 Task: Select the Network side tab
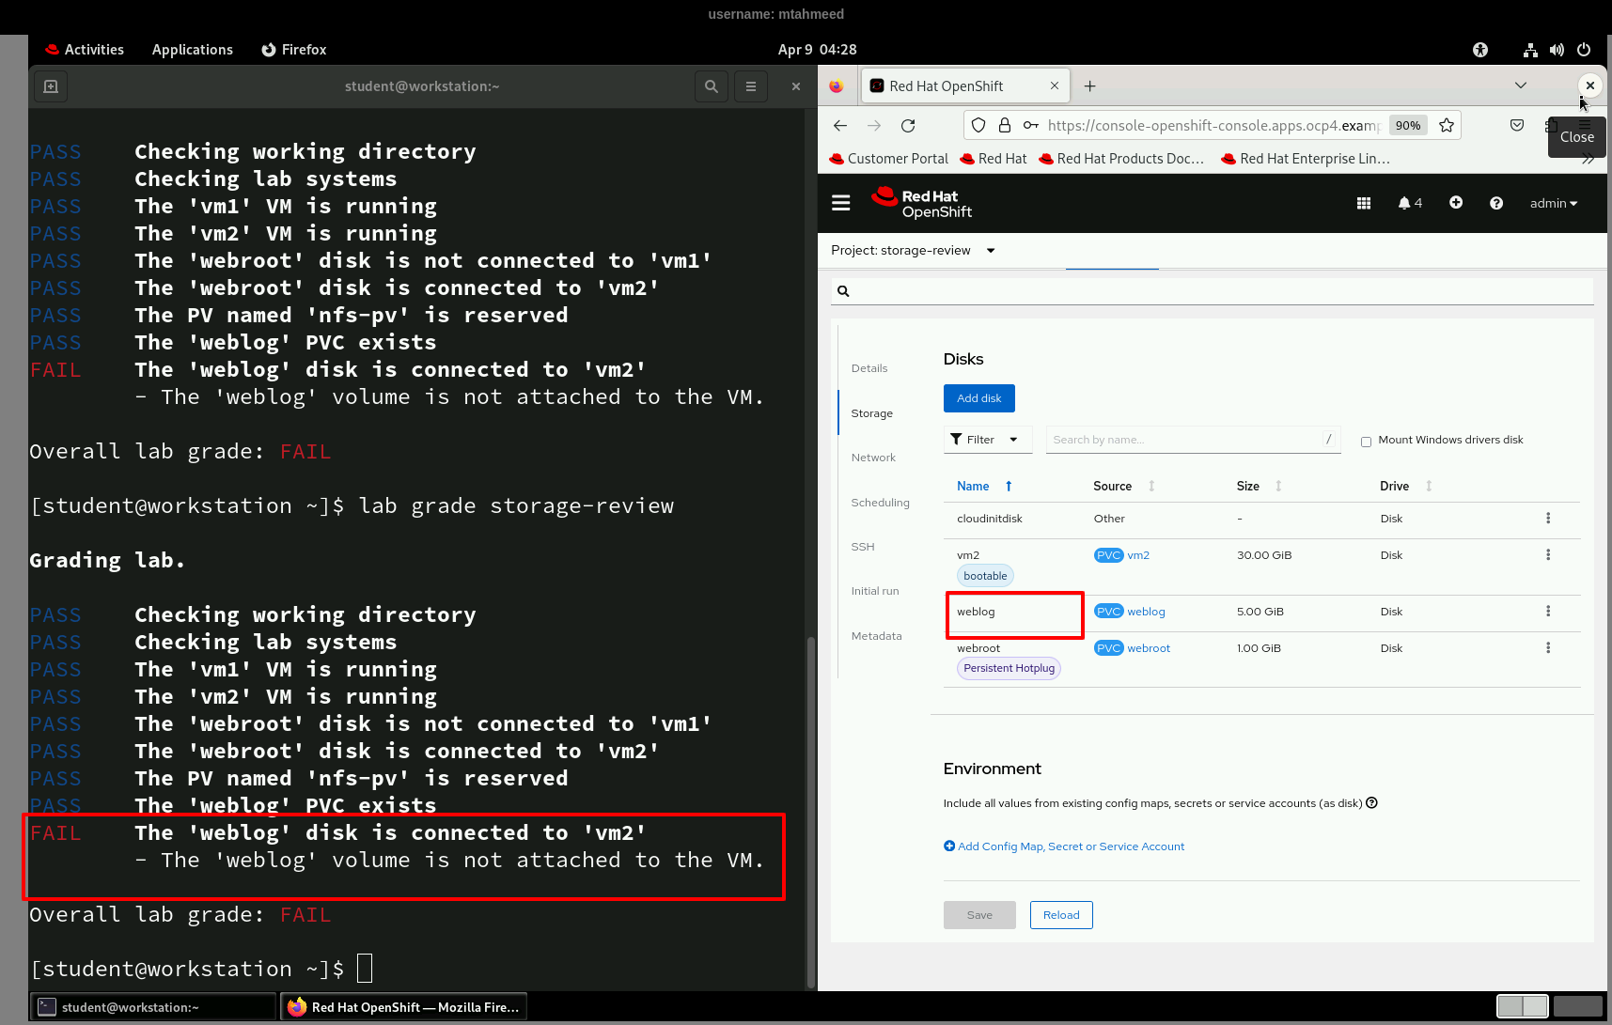(x=873, y=458)
